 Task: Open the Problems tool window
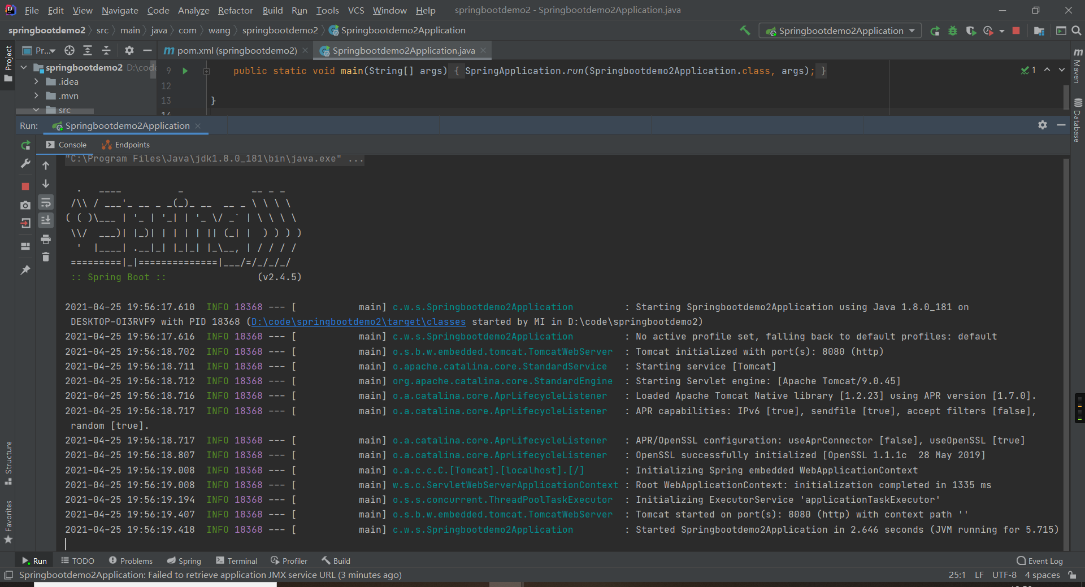(x=131, y=561)
